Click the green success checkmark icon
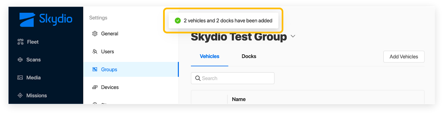The image size is (443, 114). [x=178, y=21]
